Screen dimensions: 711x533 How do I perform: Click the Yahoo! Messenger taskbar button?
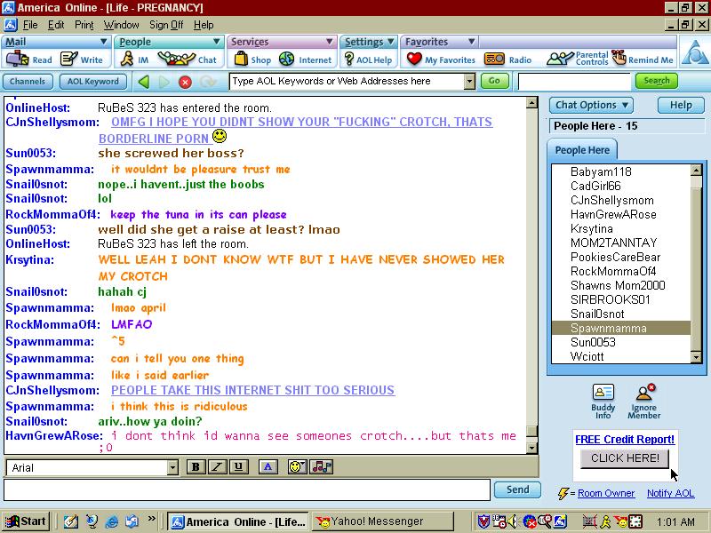coord(383,521)
